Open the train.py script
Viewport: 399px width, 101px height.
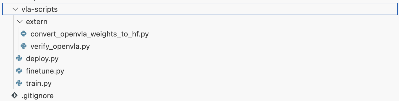pos(39,84)
